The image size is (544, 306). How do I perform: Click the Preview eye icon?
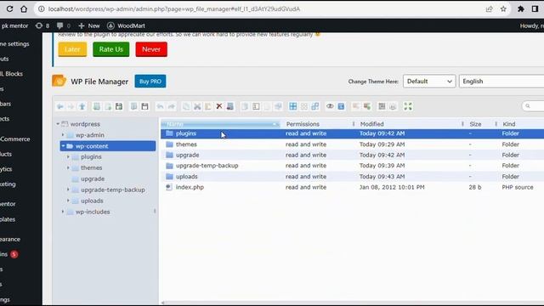330,106
